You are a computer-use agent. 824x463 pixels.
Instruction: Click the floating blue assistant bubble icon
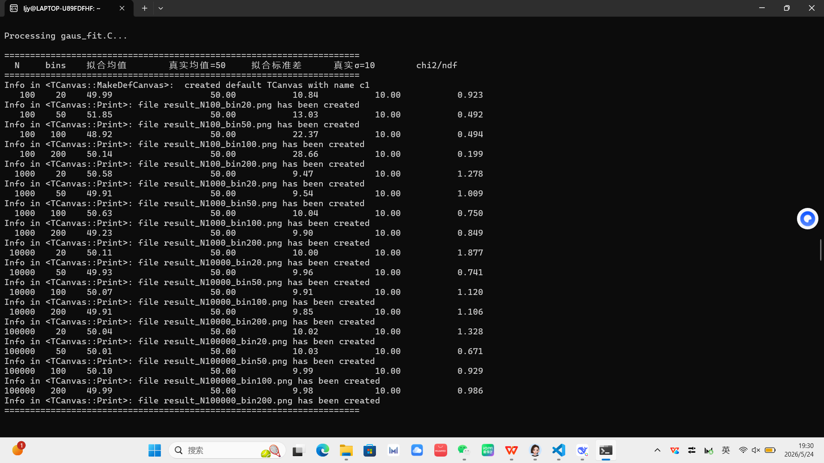(x=807, y=219)
